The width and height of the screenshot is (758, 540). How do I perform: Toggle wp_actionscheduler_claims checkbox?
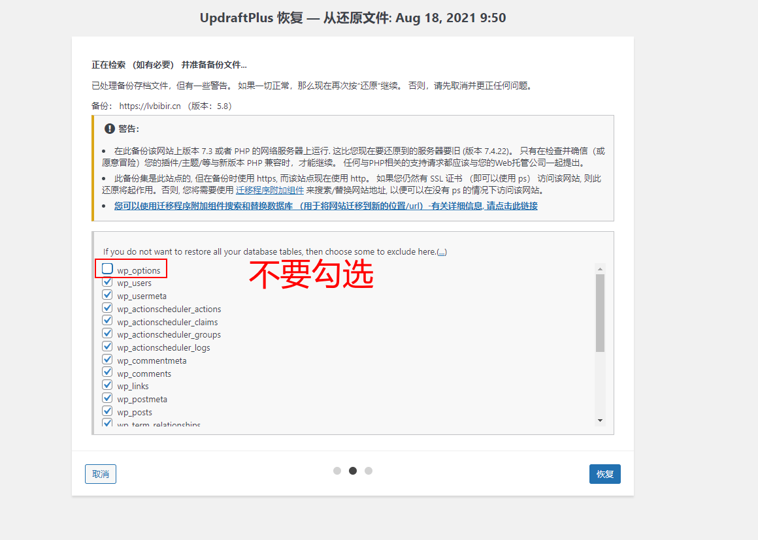tap(107, 321)
